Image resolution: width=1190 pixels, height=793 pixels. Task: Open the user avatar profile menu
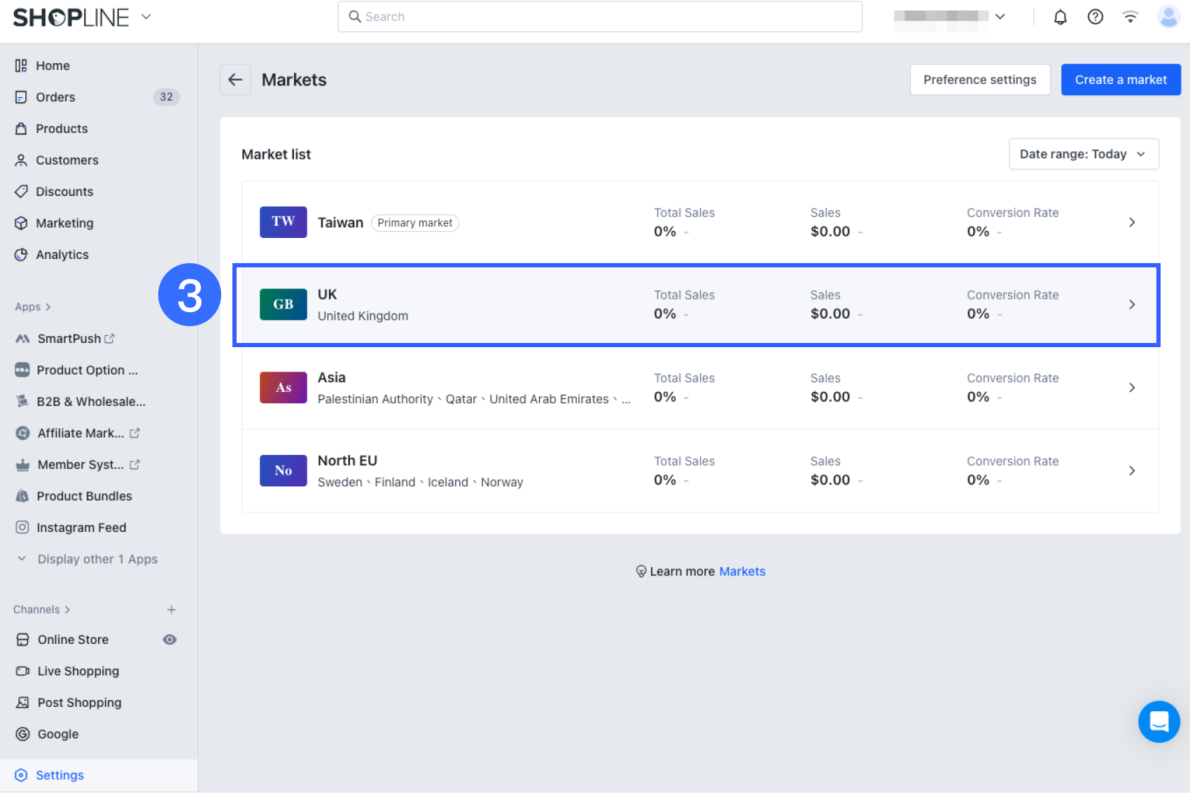pos(1168,17)
